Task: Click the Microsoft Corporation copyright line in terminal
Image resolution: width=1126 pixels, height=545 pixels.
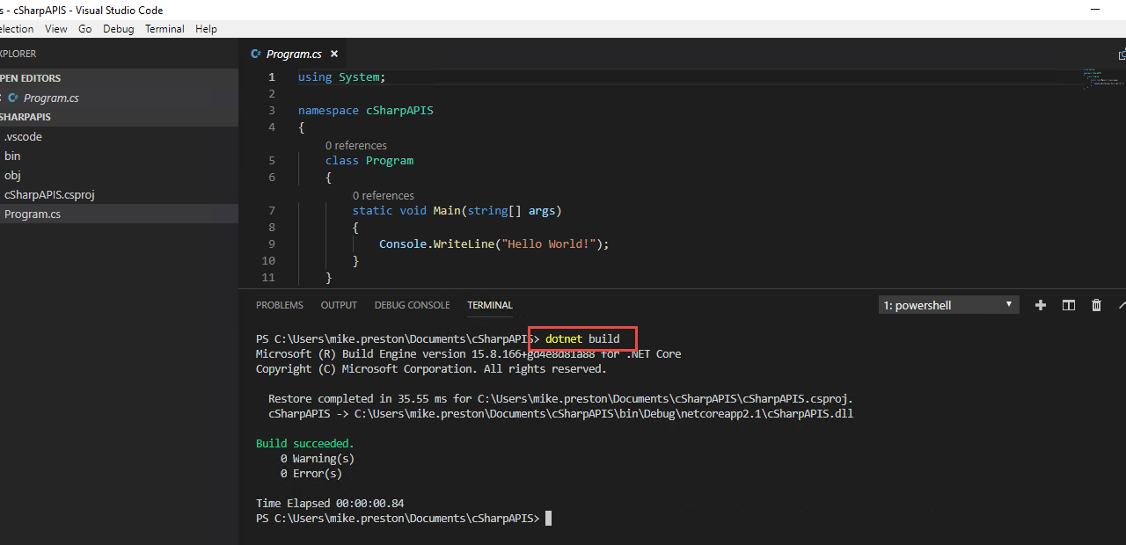Action: 431,369
